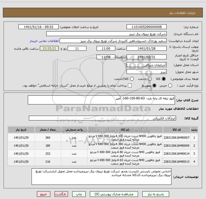Screen dimensions: 206x199
Task: Click مشاهده مدارک پیوستی (0) button
Action: (x=114, y=194)
